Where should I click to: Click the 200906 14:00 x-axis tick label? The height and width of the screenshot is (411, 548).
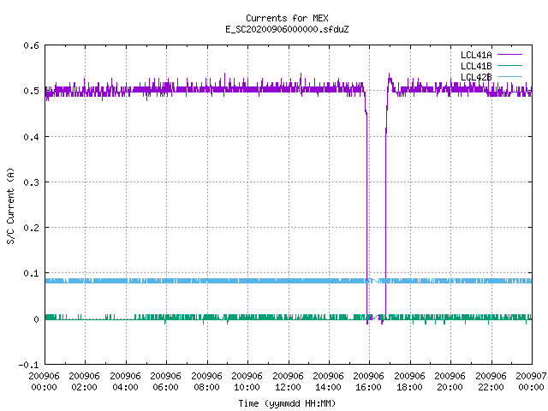[x=328, y=382]
